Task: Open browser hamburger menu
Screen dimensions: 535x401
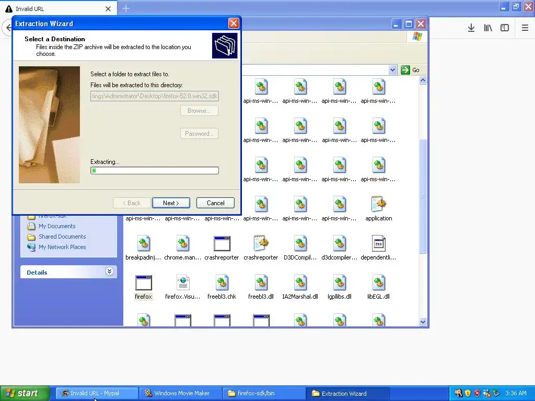Action: coord(525,28)
